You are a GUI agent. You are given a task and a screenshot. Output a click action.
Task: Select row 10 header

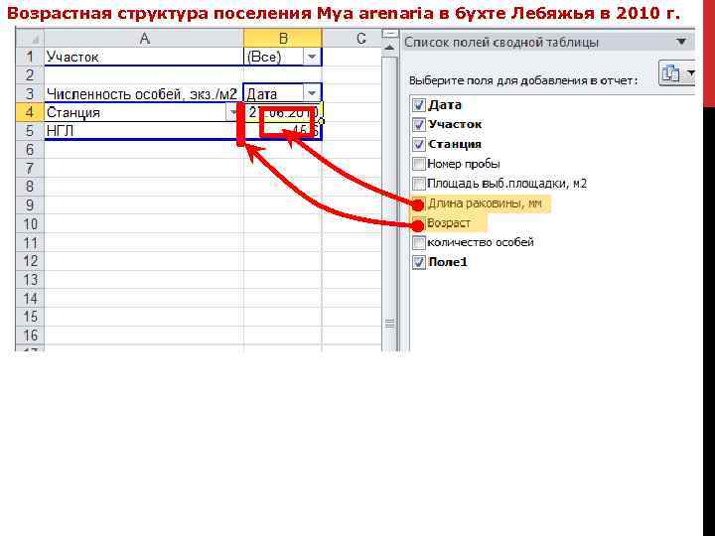coord(30,224)
